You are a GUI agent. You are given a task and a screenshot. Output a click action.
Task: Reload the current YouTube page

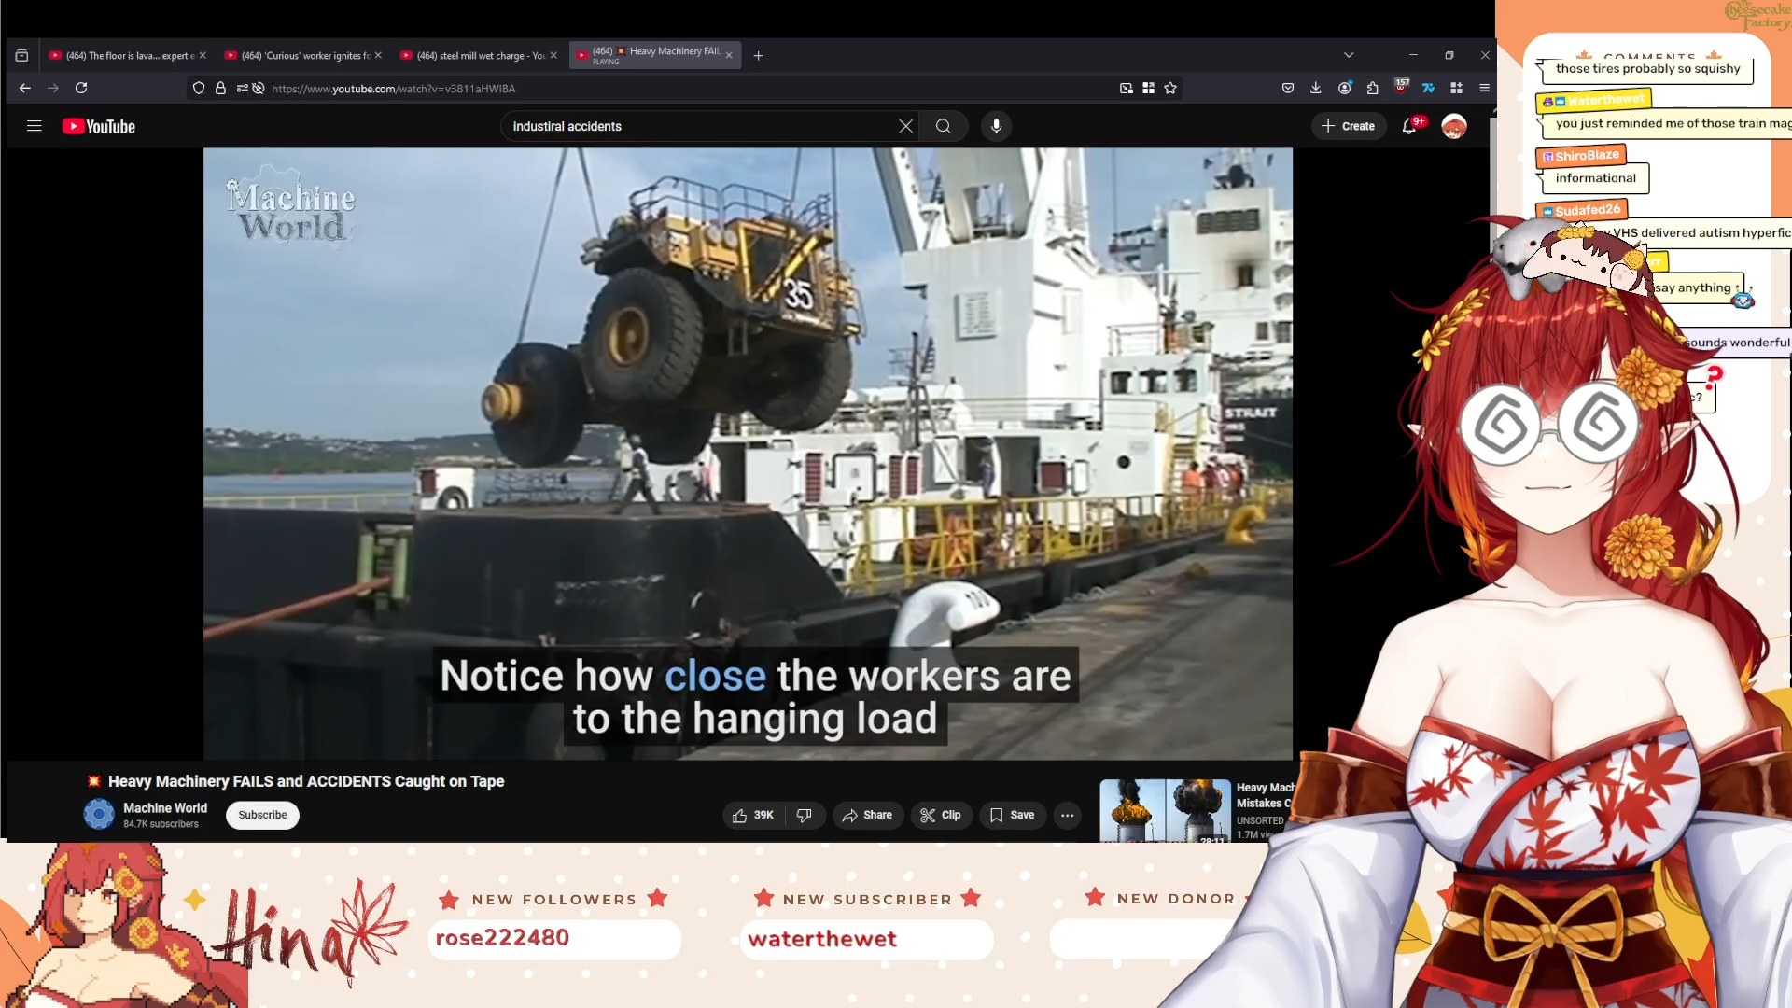point(81,88)
